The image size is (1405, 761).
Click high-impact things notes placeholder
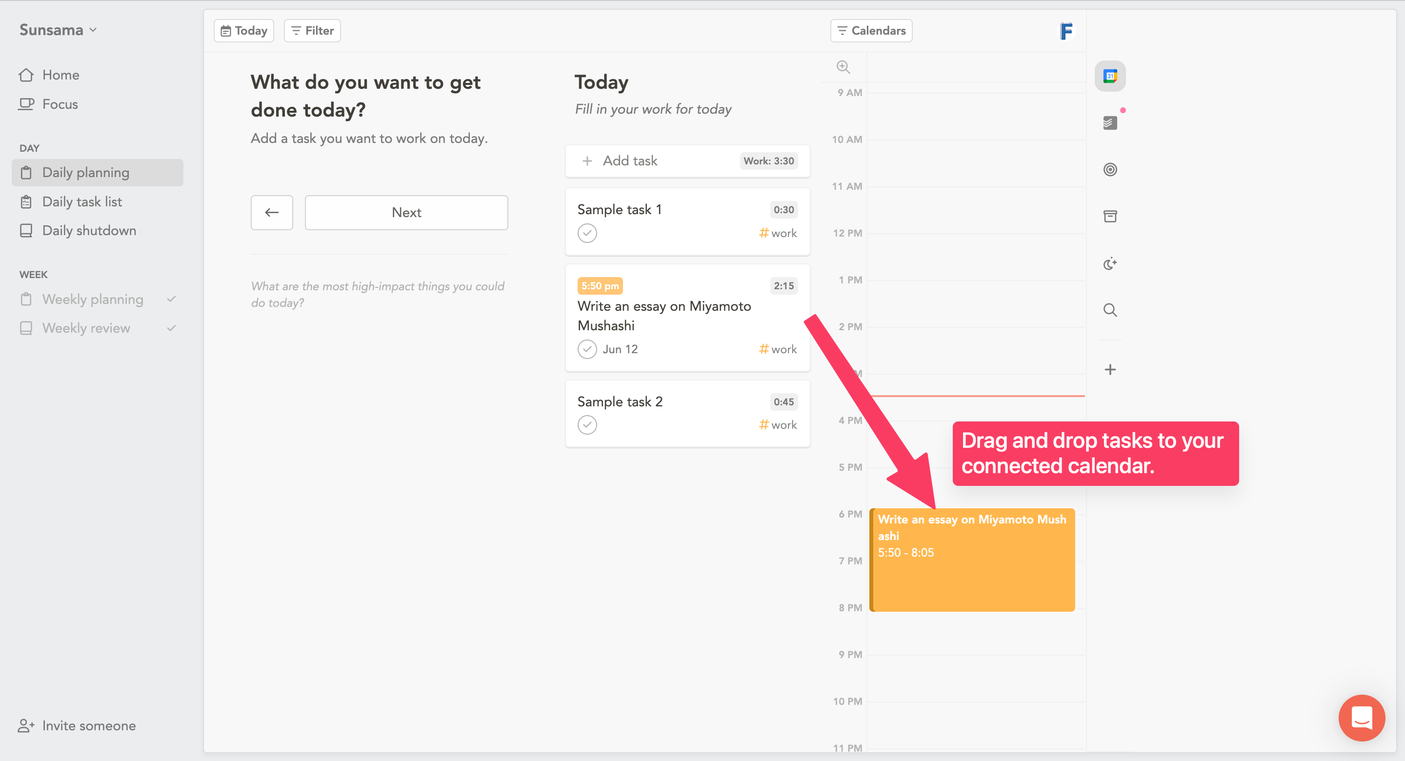(x=378, y=295)
